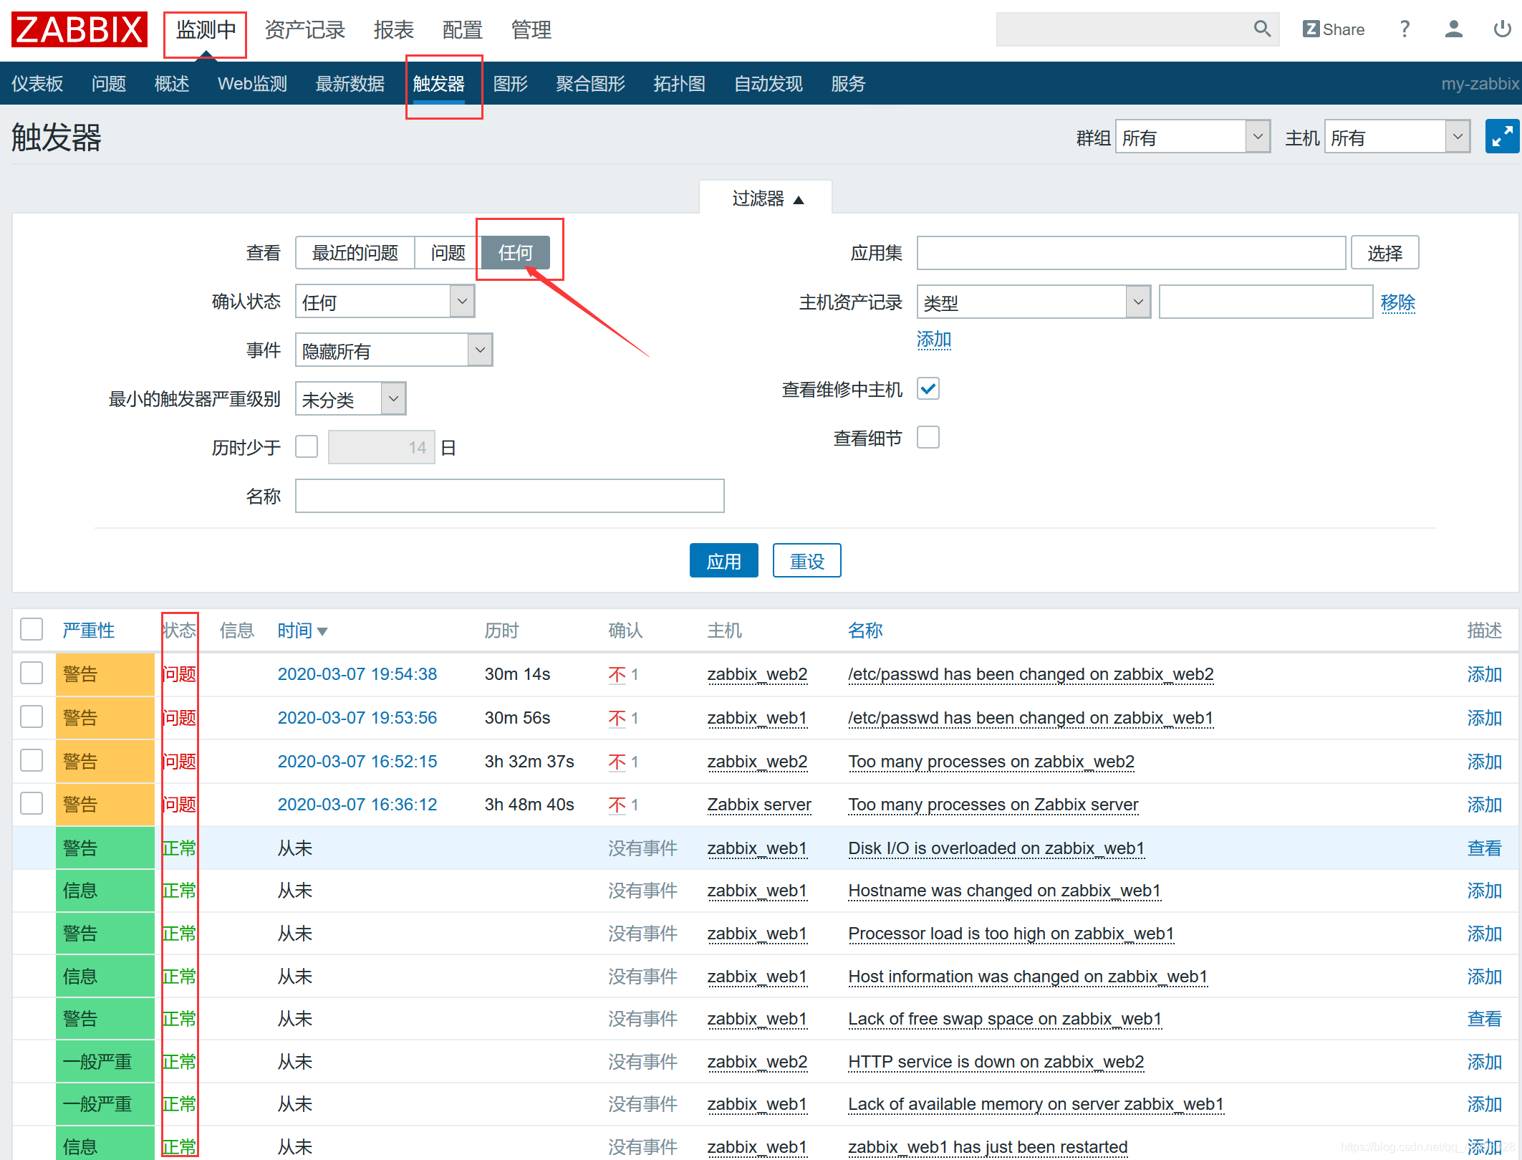Select the 问题 view option in filter
The height and width of the screenshot is (1160, 1522).
448,252
